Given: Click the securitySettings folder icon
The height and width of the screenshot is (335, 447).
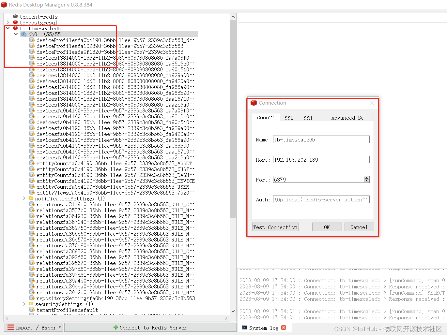Looking at the screenshot, I should tap(31, 304).
